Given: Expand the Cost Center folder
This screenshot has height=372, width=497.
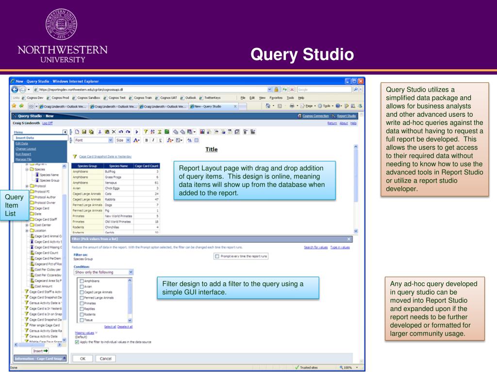Looking at the screenshot, I should click(x=27, y=225).
